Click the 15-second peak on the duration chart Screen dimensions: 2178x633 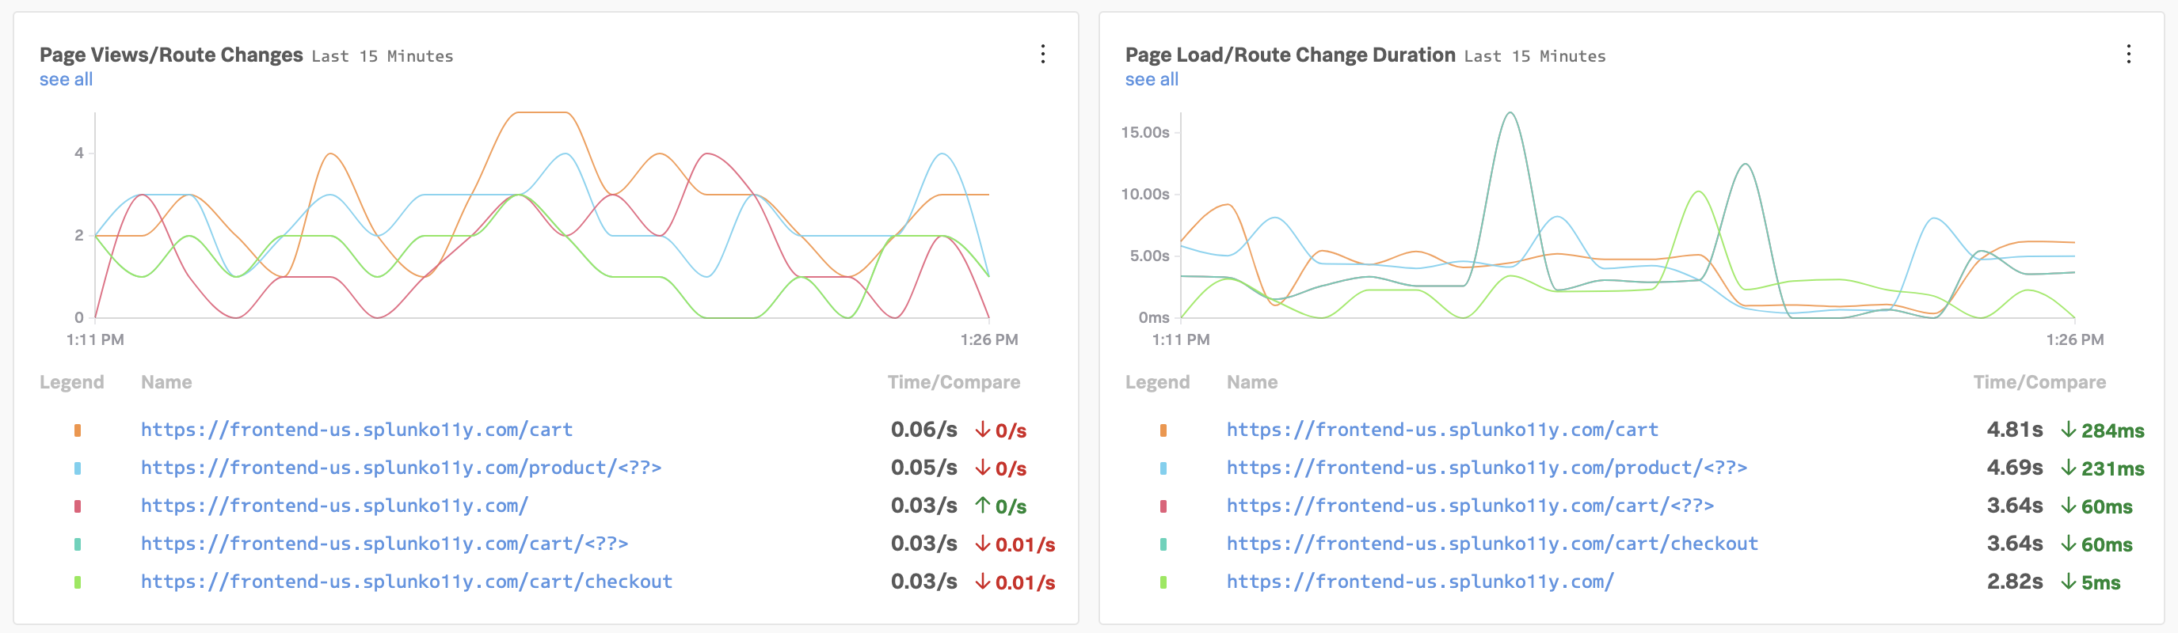tap(1510, 113)
